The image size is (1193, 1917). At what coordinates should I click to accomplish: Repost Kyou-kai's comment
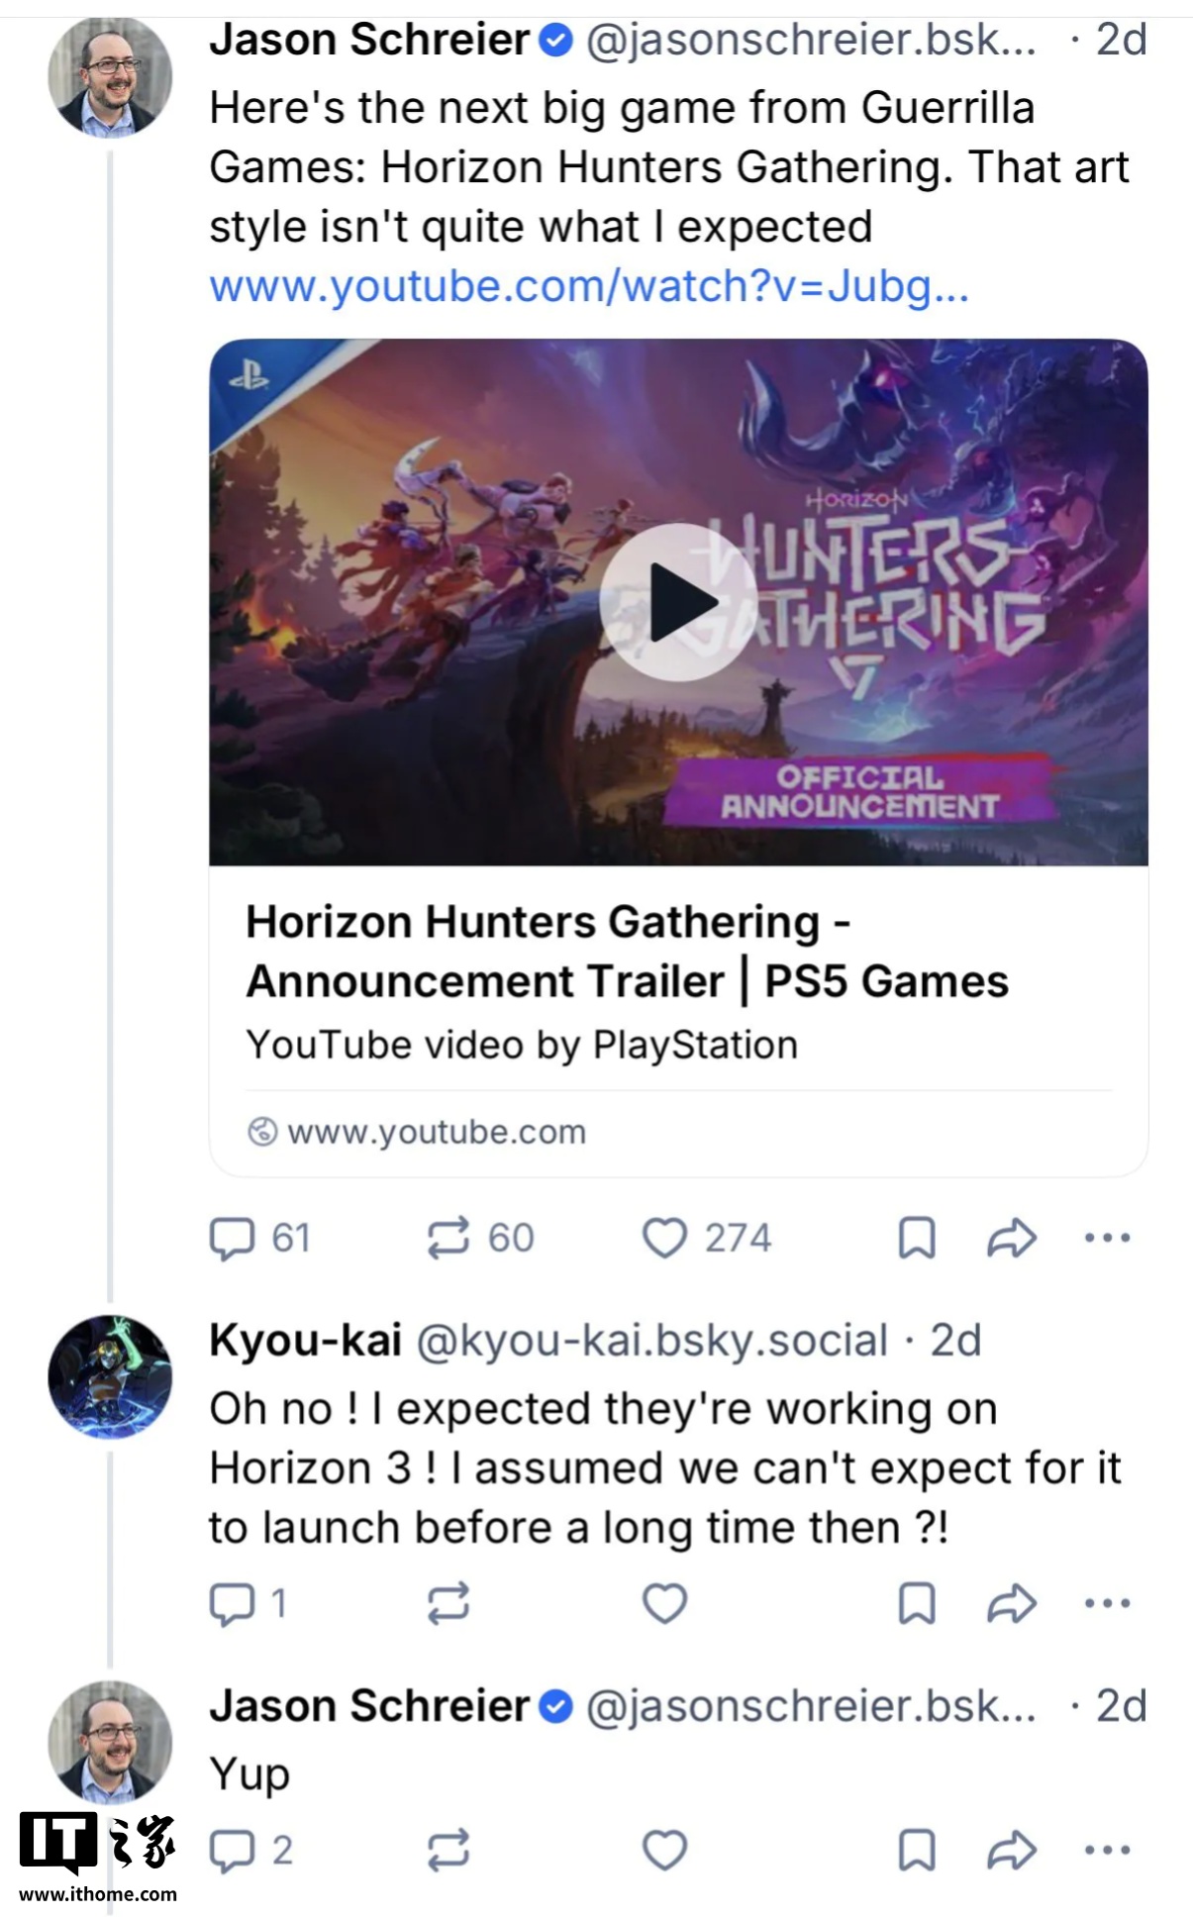(x=448, y=1603)
